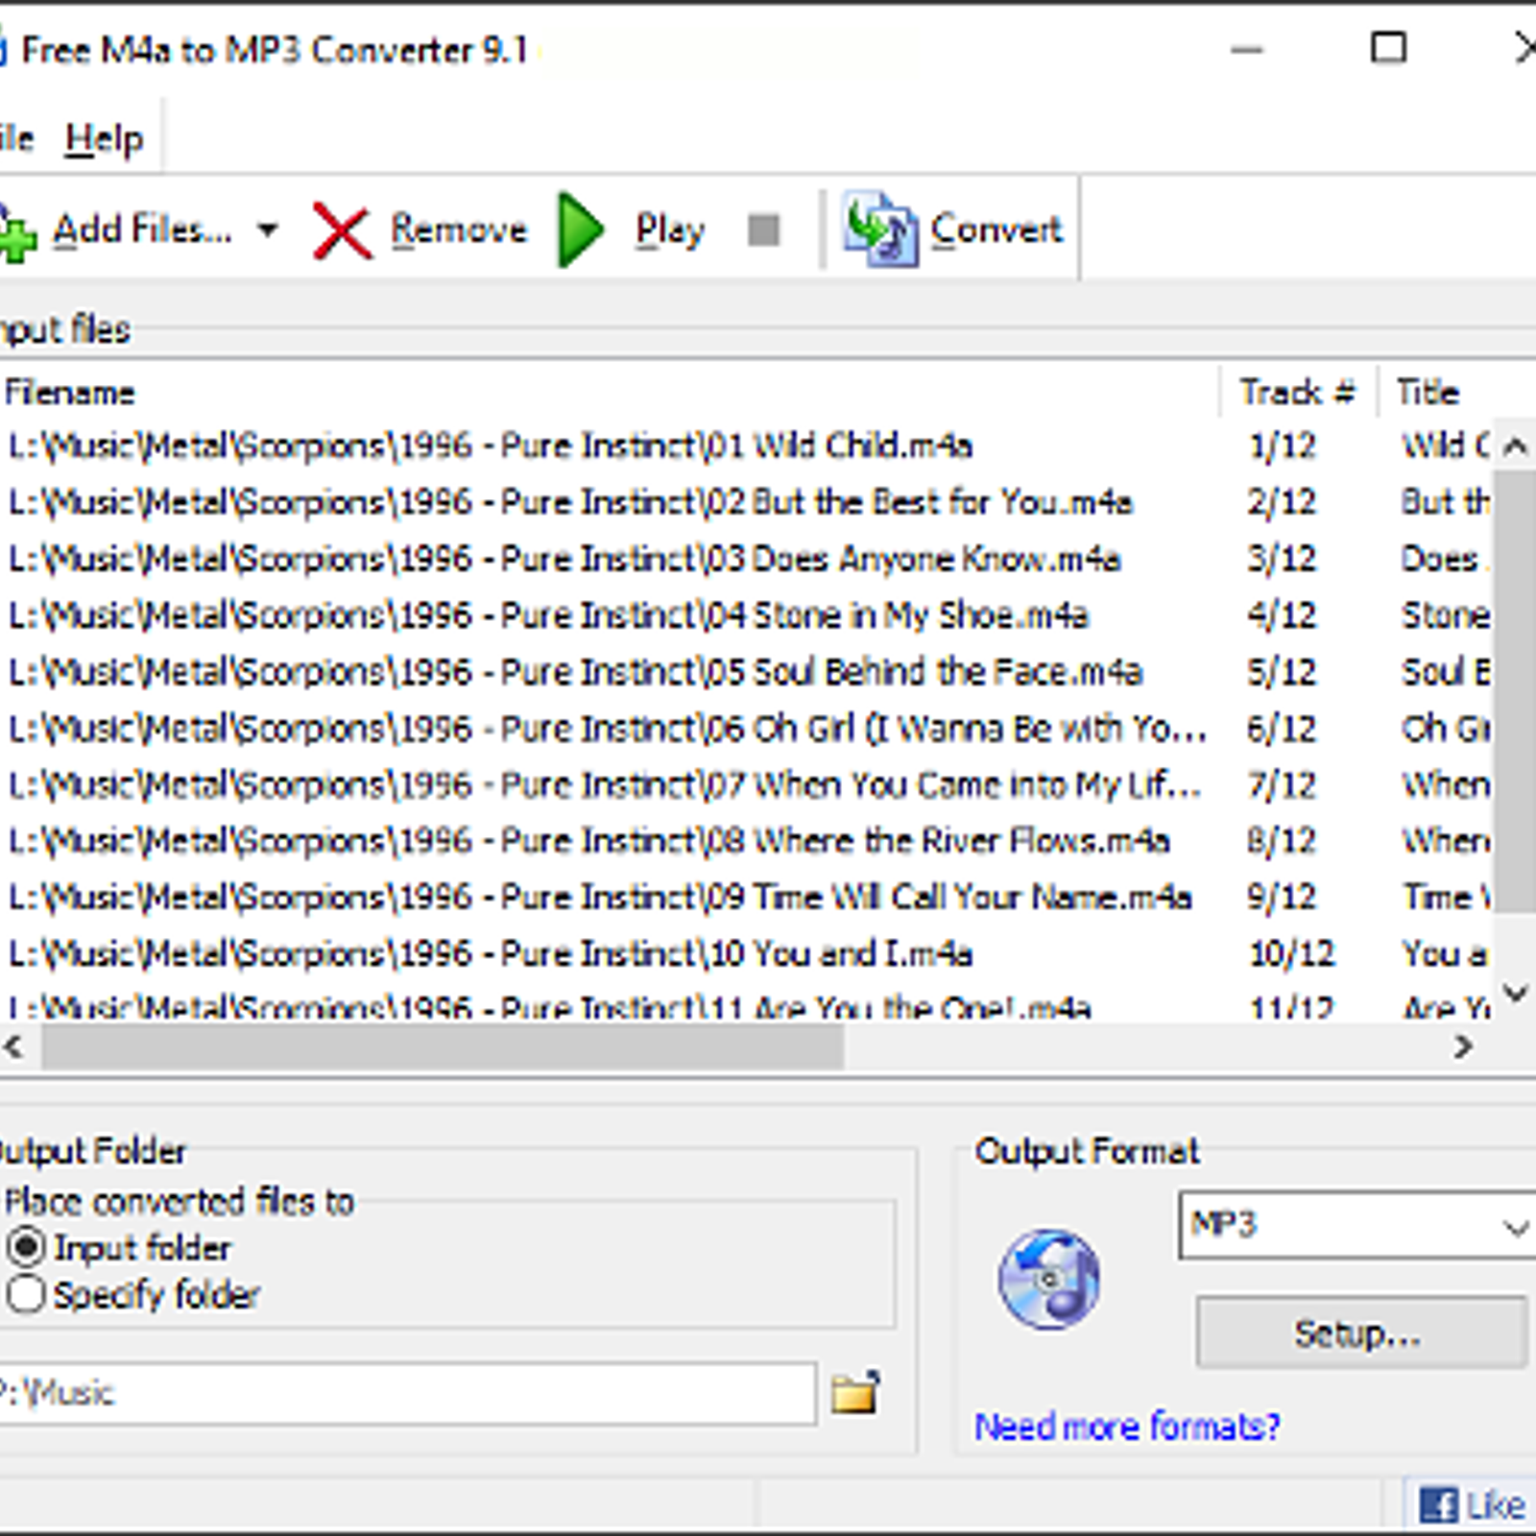Click the gray Stop square button
Screen dimensions: 1536x1536
click(763, 230)
